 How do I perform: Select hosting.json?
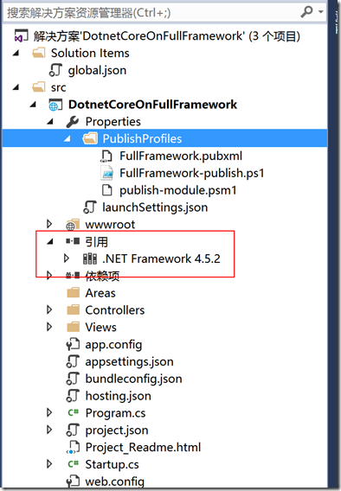pos(119,396)
